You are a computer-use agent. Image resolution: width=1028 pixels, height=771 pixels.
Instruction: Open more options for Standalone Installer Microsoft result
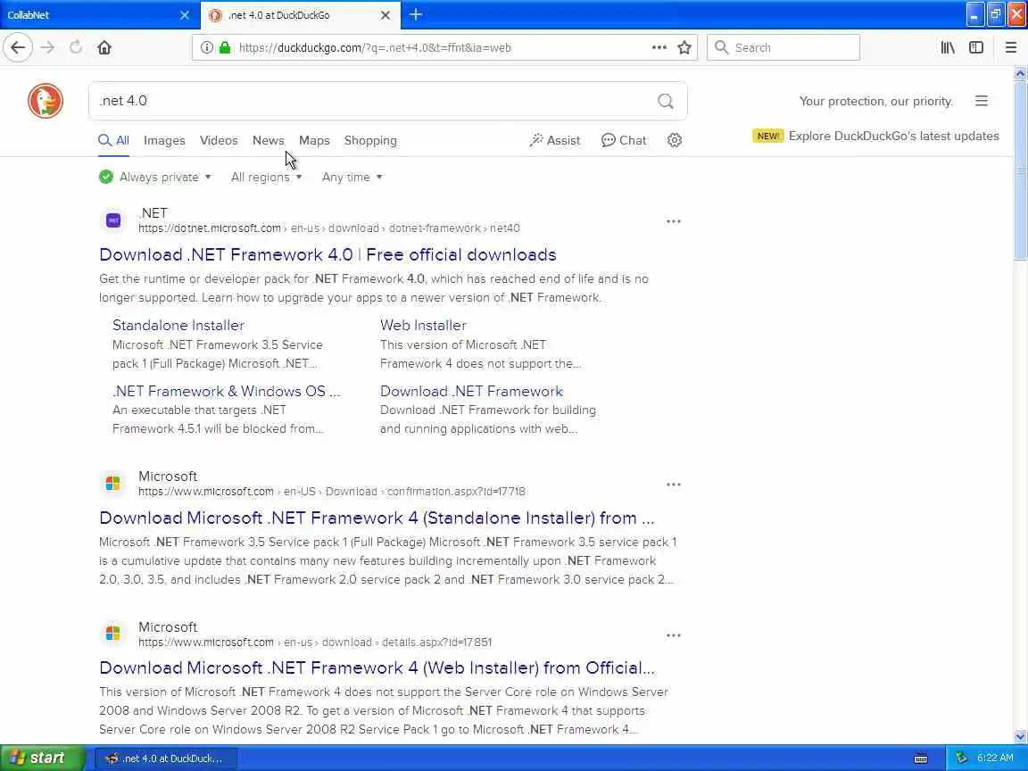tap(674, 485)
